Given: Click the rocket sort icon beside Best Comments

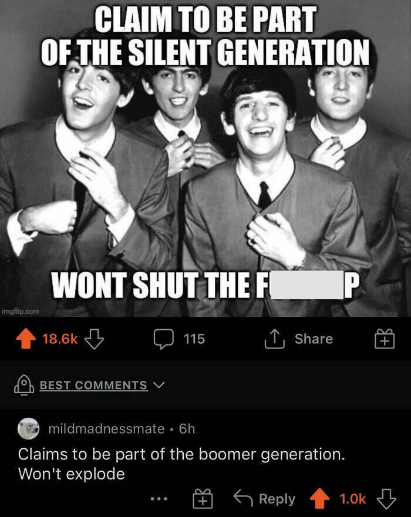Looking at the screenshot, I should point(23,385).
